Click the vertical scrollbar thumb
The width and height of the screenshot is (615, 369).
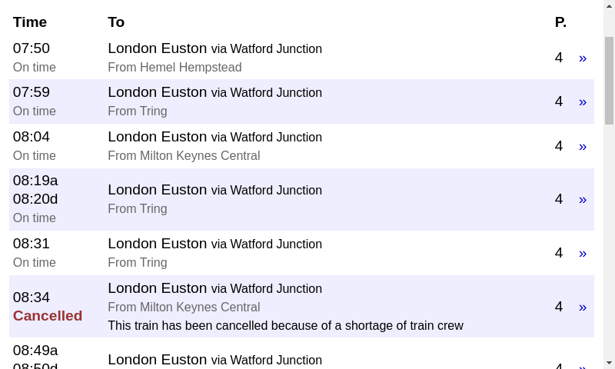[x=609, y=81]
